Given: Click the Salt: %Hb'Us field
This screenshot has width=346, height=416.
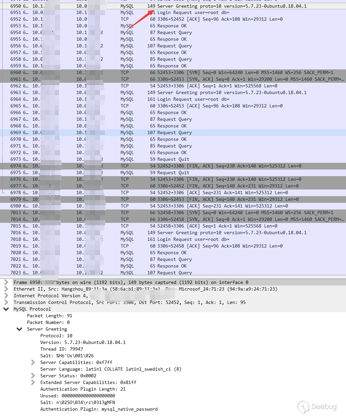Looking at the screenshot, I should coord(67,356).
